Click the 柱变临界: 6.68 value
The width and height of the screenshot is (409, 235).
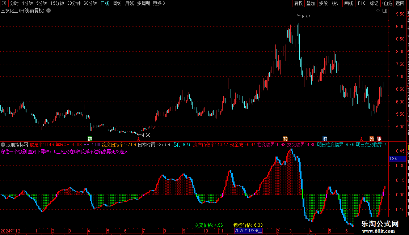[x=271, y=145]
